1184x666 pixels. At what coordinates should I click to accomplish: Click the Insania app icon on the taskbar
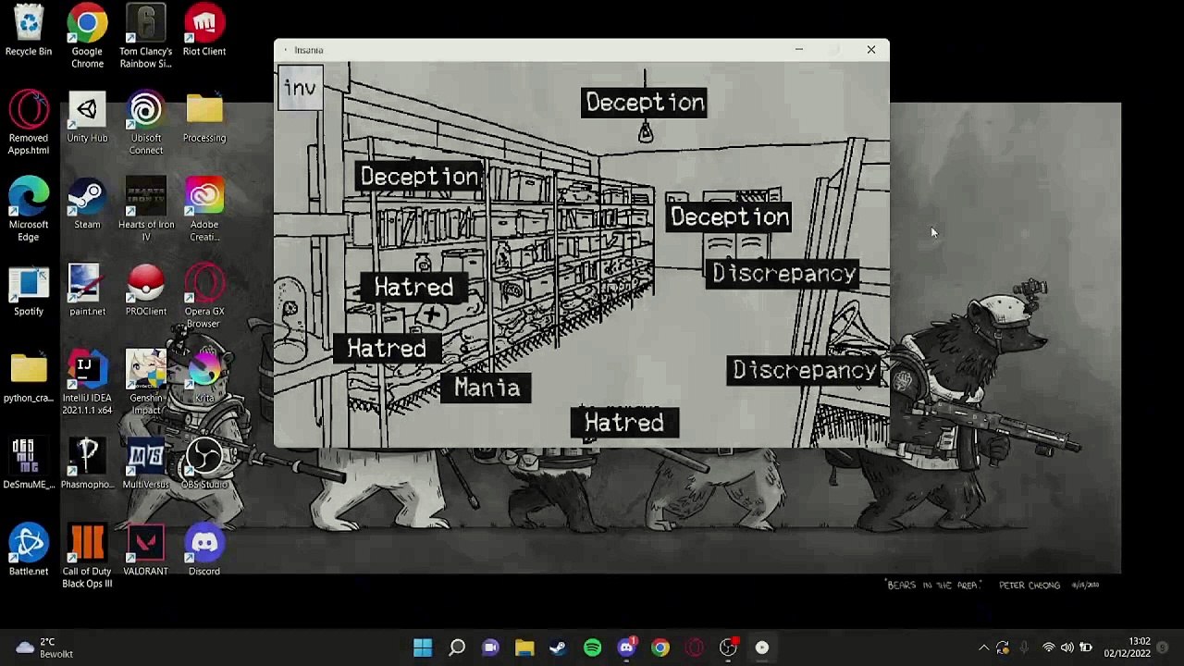(761, 647)
